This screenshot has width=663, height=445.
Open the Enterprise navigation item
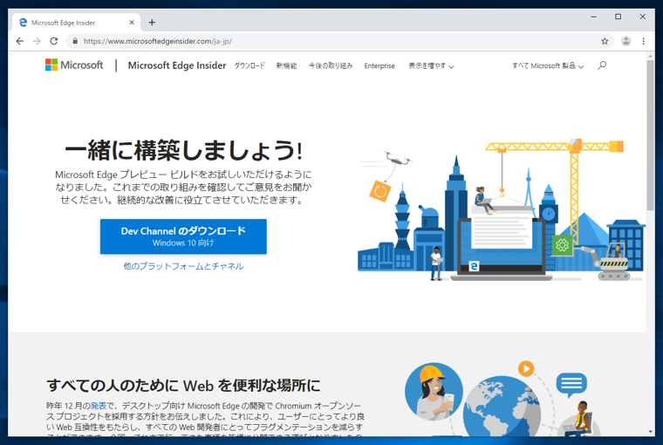click(379, 65)
